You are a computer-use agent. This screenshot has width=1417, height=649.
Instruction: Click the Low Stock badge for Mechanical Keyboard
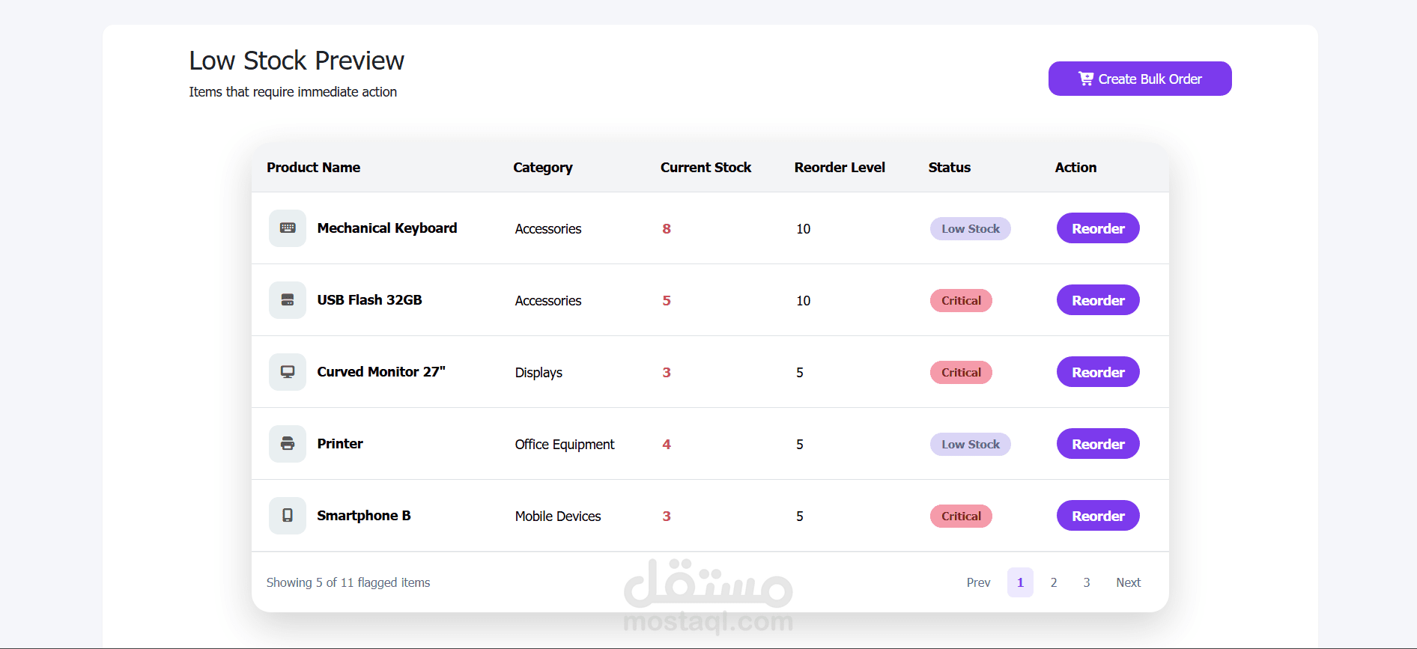pyautogui.click(x=971, y=229)
